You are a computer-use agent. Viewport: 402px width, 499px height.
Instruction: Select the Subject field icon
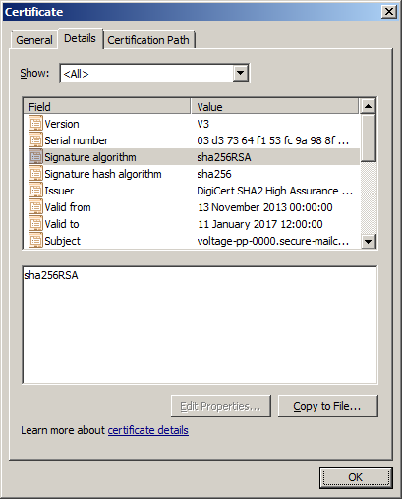point(35,241)
